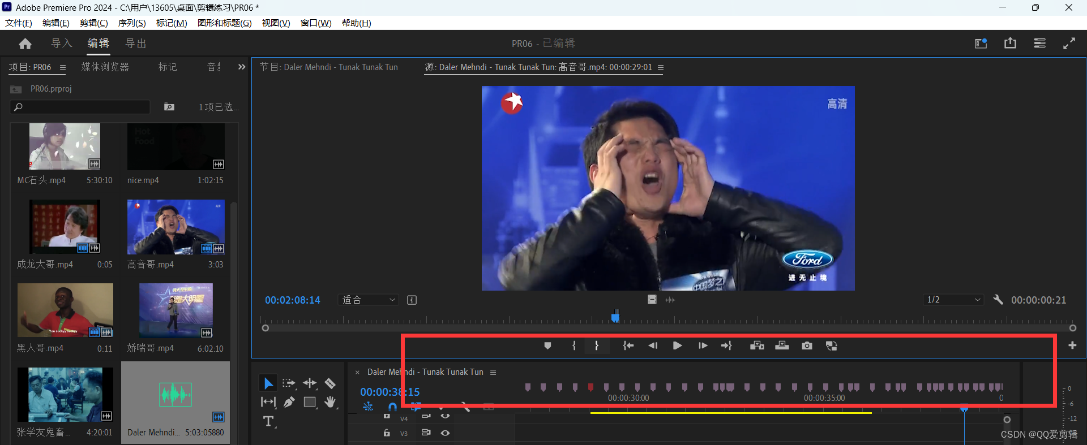Image resolution: width=1087 pixels, height=445 pixels.
Task: Select the Selection tool arrow
Action: (268, 383)
